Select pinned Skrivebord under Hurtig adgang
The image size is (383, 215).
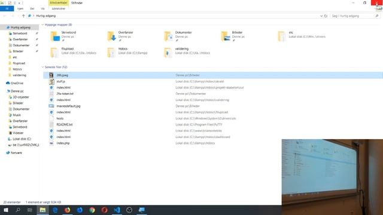point(20,33)
